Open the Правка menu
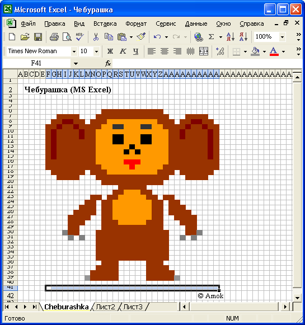 pyautogui.click(x=55, y=23)
